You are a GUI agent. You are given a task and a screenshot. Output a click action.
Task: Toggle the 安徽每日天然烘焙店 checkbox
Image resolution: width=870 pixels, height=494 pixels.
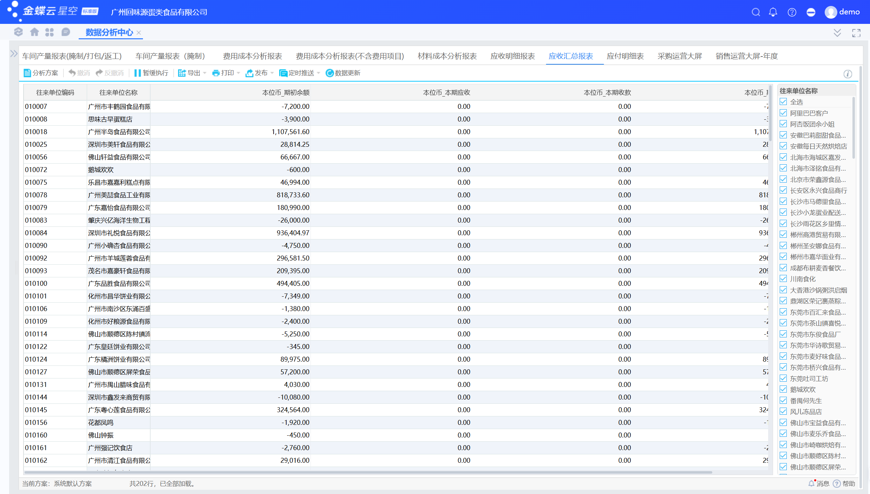coord(783,146)
